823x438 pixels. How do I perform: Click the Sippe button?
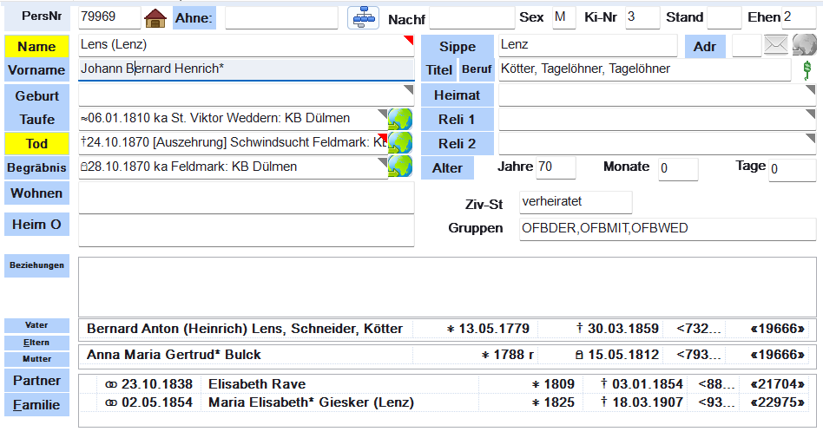pyautogui.click(x=458, y=47)
